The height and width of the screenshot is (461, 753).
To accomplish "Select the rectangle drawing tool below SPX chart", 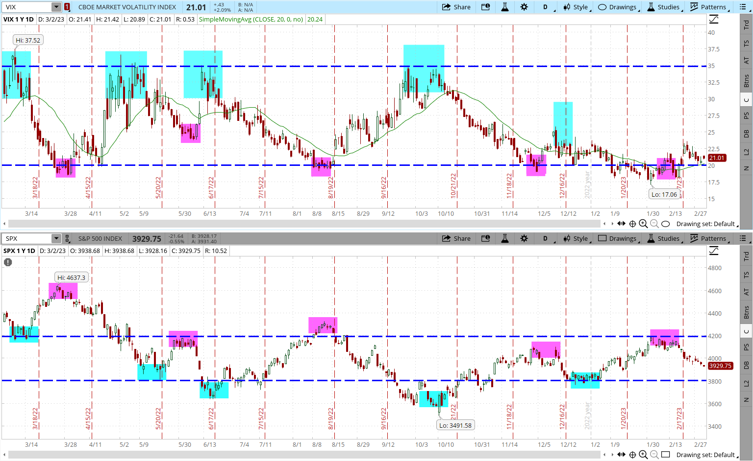I will (x=665, y=455).
